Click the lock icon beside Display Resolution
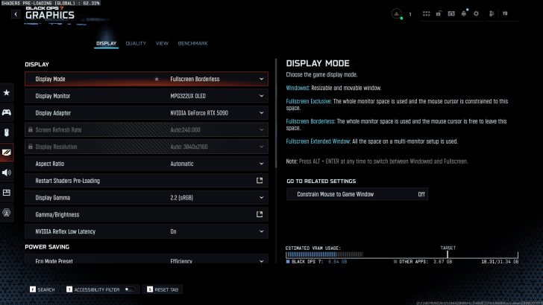 tap(30, 147)
